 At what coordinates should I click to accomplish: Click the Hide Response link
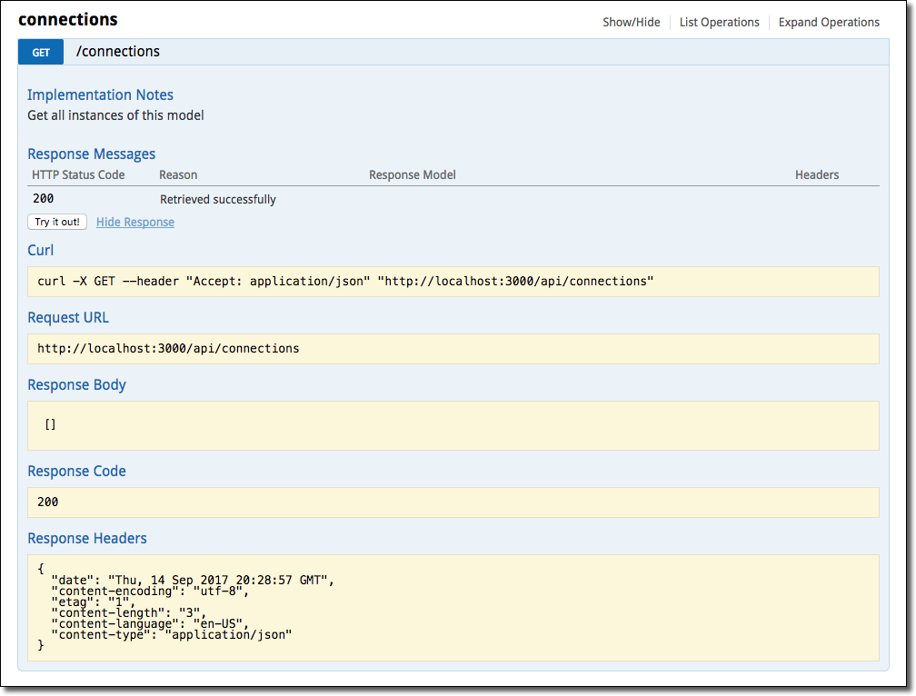(x=134, y=222)
